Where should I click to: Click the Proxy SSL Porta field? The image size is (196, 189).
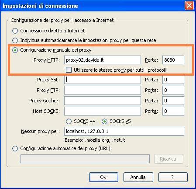tap(173, 80)
